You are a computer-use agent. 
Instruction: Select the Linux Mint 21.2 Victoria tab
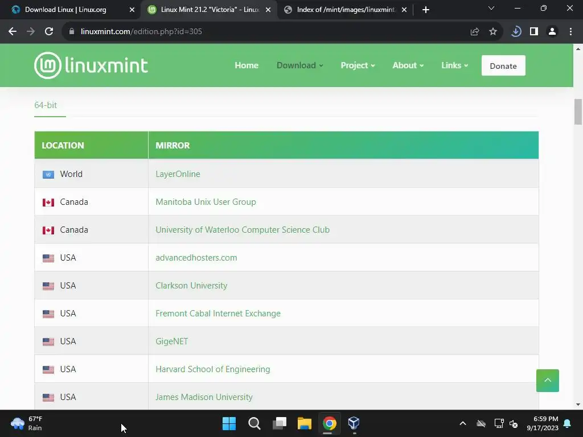click(x=210, y=10)
